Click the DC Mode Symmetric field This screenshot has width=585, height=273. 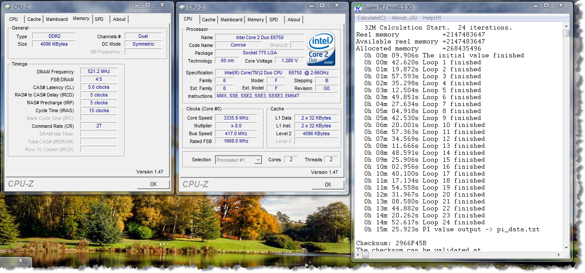(x=143, y=44)
